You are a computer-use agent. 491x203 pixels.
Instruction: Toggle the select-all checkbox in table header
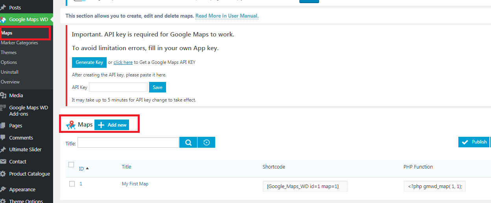pos(71,165)
